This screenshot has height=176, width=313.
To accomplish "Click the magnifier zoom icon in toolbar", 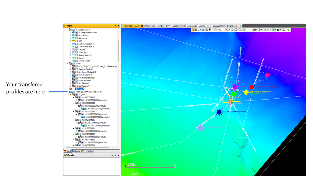I will point(241,30).
